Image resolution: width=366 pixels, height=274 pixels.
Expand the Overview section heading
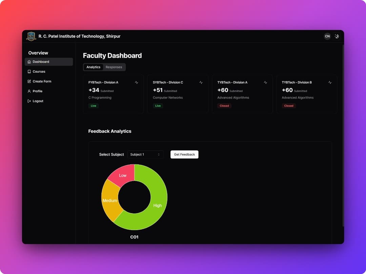[x=38, y=53]
